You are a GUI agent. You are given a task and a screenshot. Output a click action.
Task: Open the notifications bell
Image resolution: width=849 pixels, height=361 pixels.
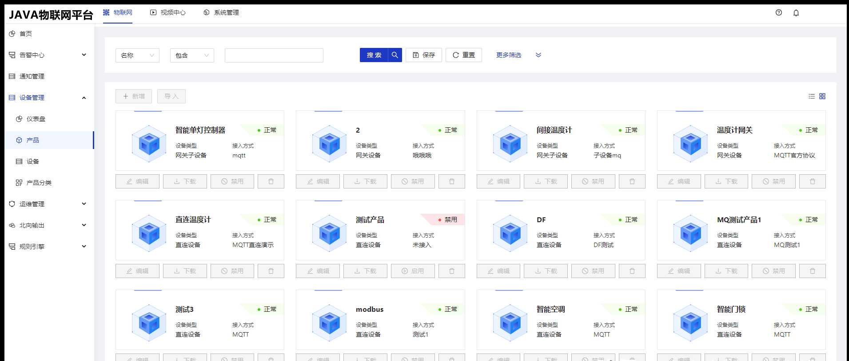(x=796, y=12)
